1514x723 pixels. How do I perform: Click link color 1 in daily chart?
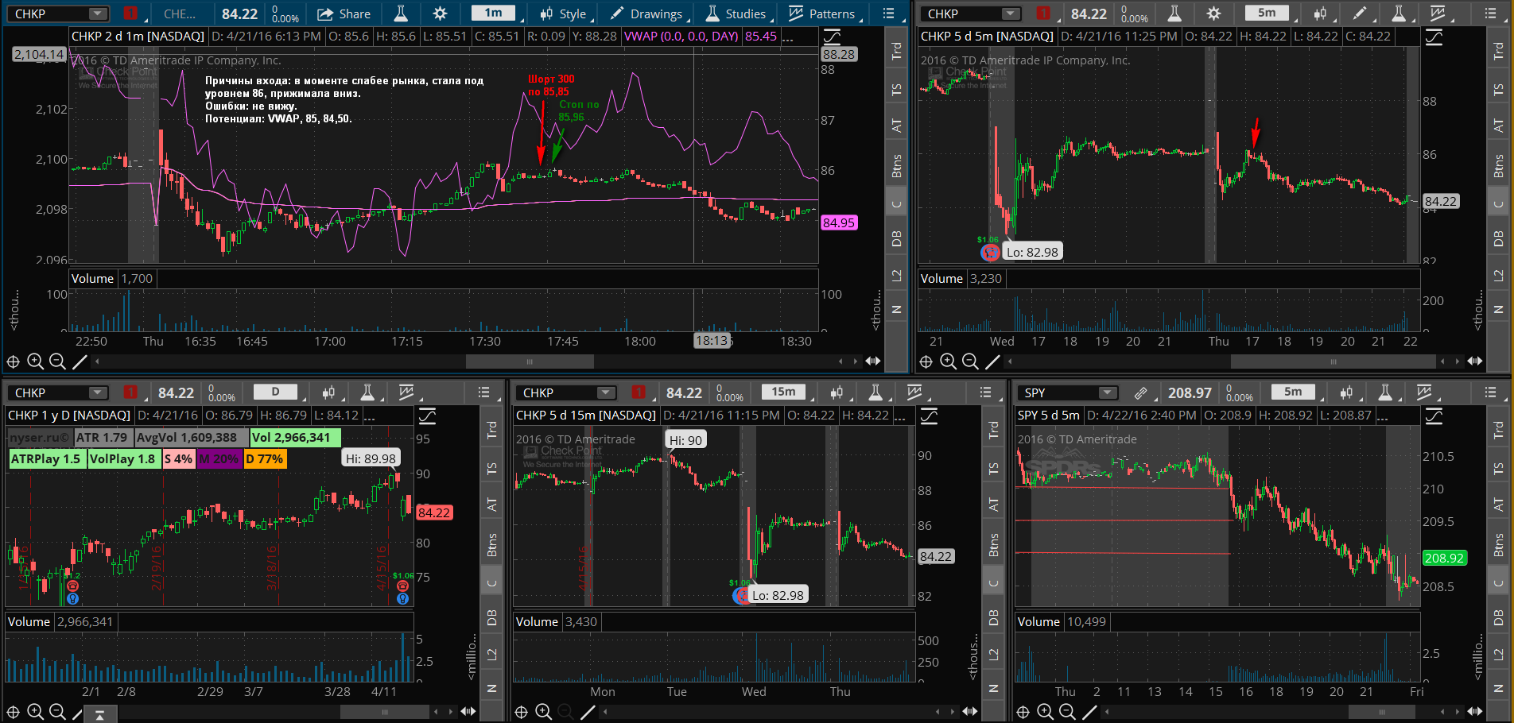point(130,392)
